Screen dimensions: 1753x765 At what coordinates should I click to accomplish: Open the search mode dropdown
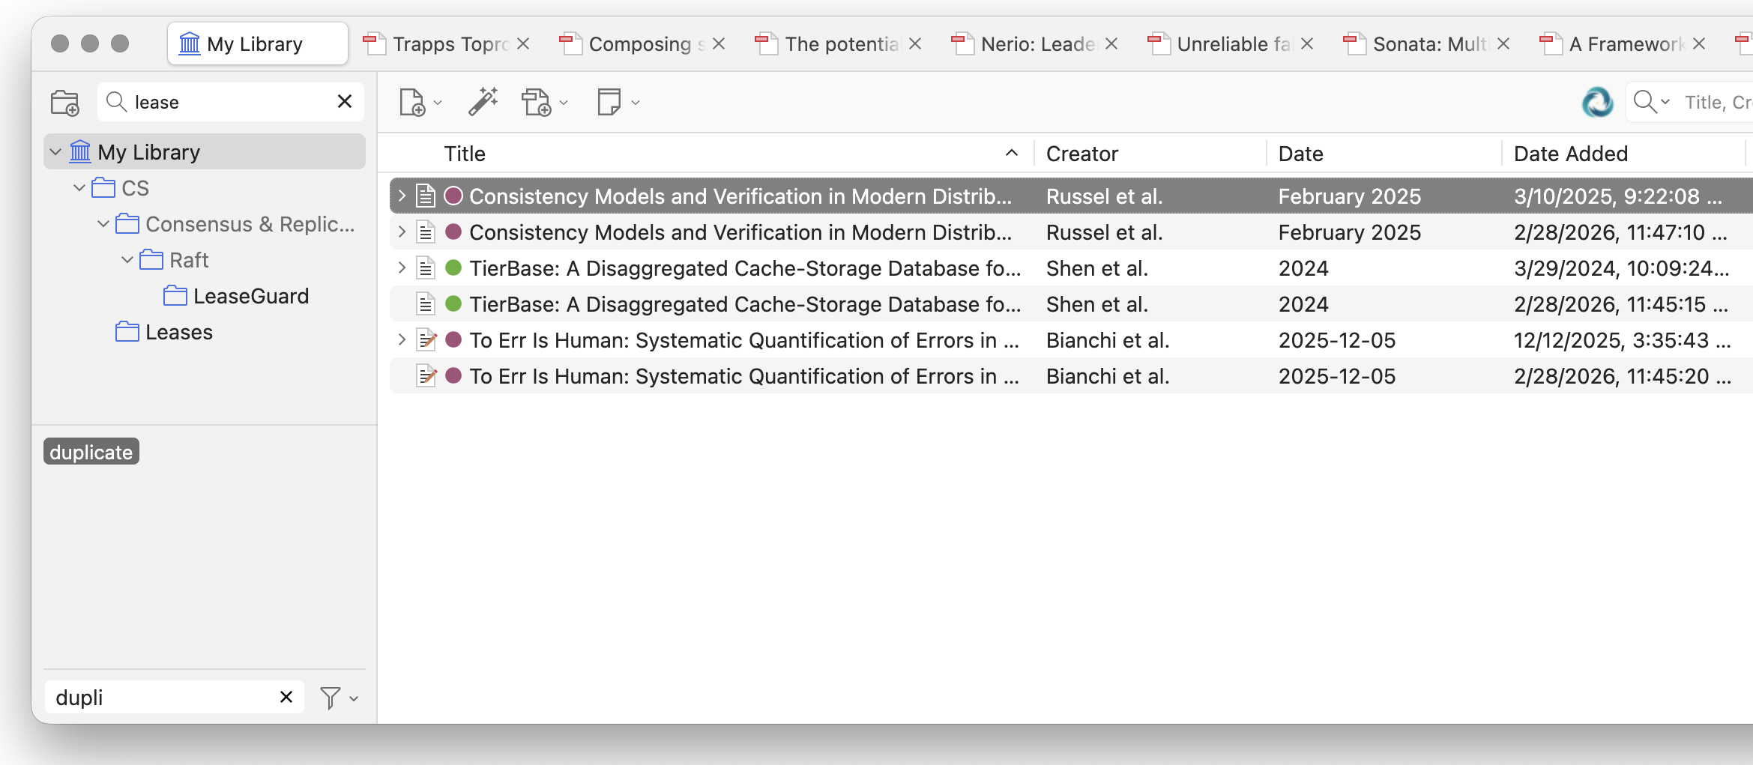[1652, 102]
